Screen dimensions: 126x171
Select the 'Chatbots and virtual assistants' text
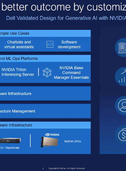click(19, 44)
